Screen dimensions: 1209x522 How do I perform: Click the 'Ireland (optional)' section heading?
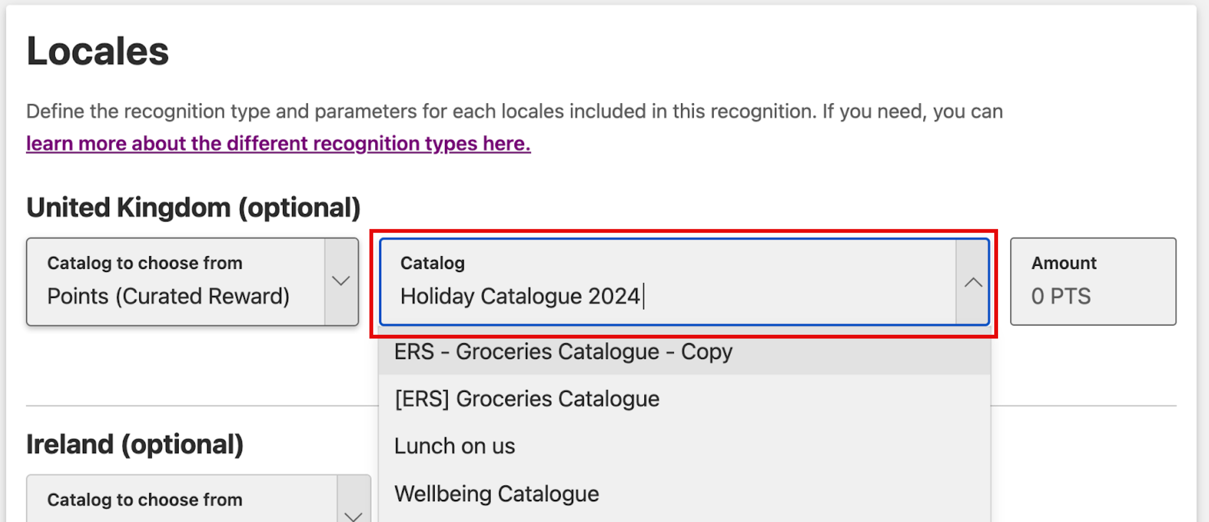click(x=135, y=444)
